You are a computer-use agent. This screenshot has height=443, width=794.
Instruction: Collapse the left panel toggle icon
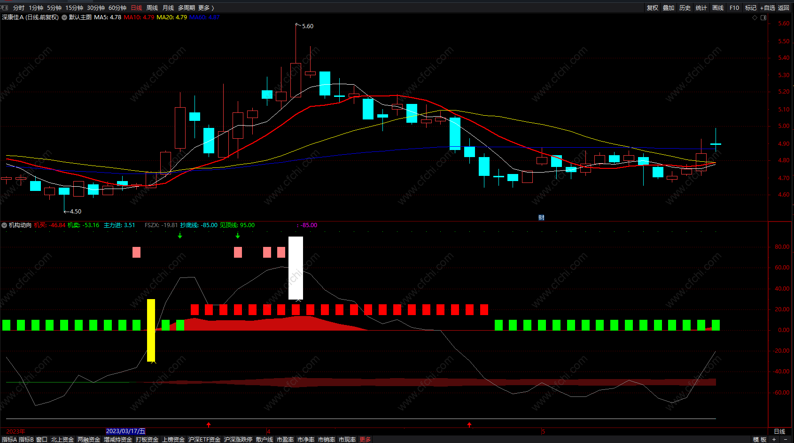point(4,8)
